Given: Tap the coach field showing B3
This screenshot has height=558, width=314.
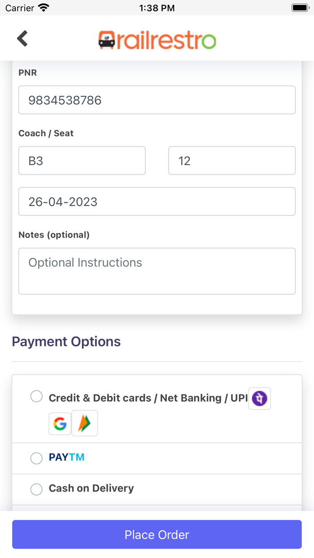Looking at the screenshot, I should pyautogui.click(x=82, y=161).
